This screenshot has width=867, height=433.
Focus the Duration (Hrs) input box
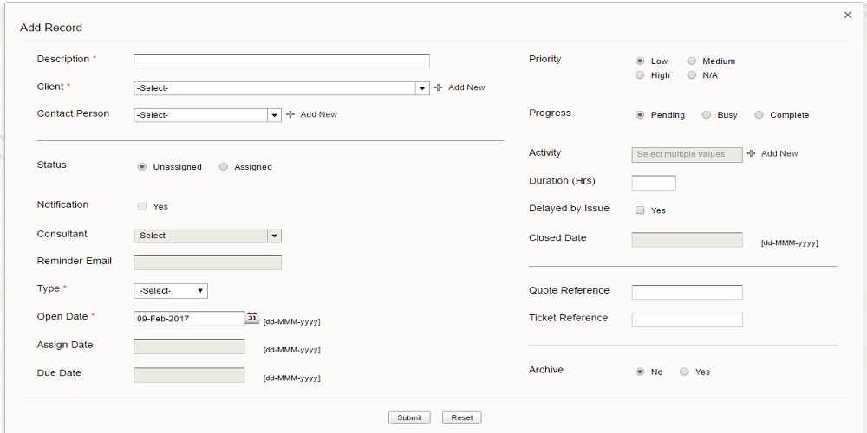pyautogui.click(x=653, y=183)
